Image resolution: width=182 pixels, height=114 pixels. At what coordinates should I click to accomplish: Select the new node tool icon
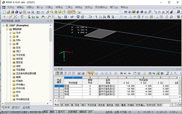pos(5,17)
